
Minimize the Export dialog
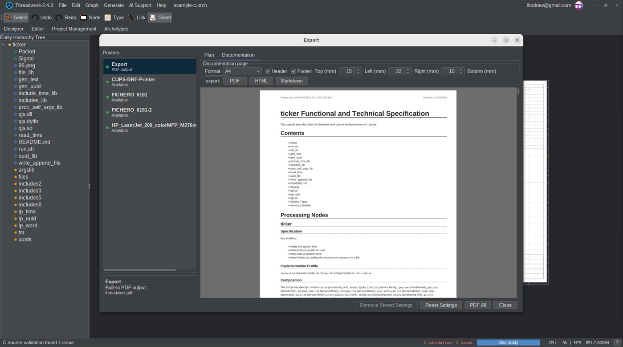pos(495,40)
